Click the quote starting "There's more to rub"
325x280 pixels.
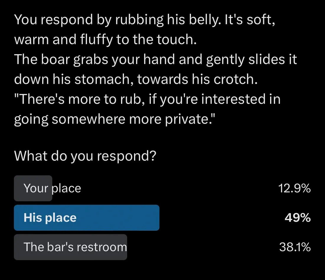click(x=147, y=99)
